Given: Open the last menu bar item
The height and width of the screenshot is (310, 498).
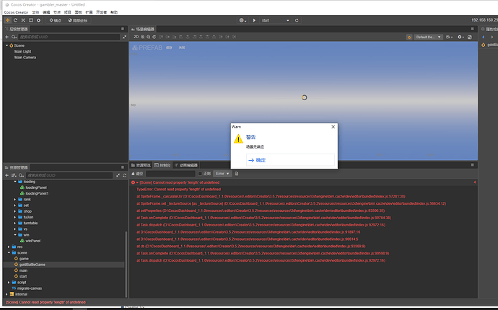Looking at the screenshot, I should click(x=114, y=12).
